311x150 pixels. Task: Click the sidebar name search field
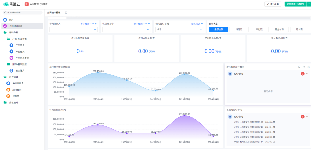(23, 12)
